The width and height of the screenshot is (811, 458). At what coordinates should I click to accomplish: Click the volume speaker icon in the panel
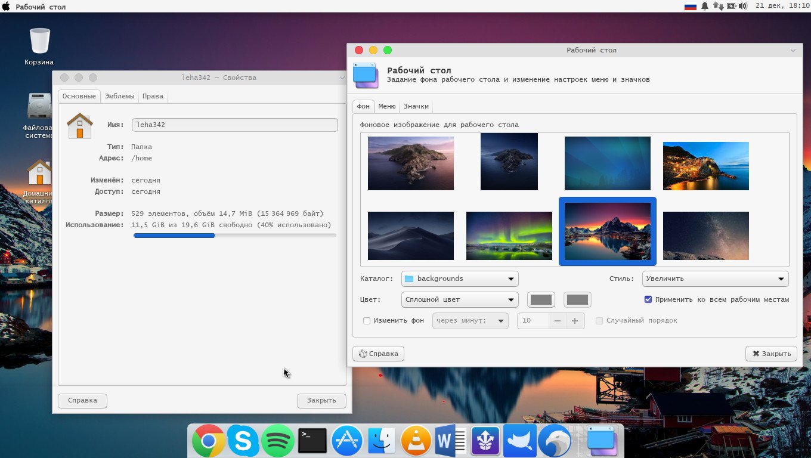tap(743, 7)
